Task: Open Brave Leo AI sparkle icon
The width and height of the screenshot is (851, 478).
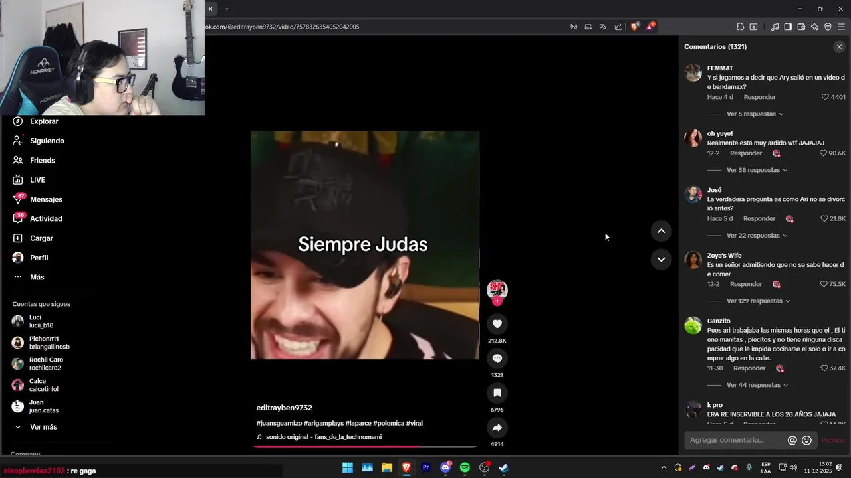Action: pyautogui.click(x=814, y=27)
